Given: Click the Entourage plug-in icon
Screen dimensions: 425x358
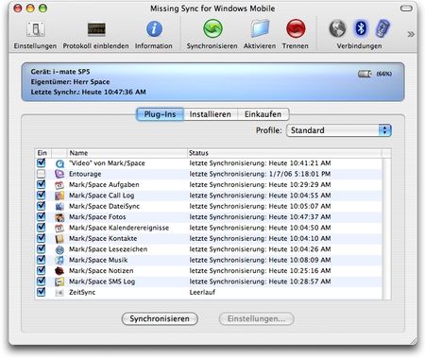Looking at the screenshot, I should pos(59,174).
